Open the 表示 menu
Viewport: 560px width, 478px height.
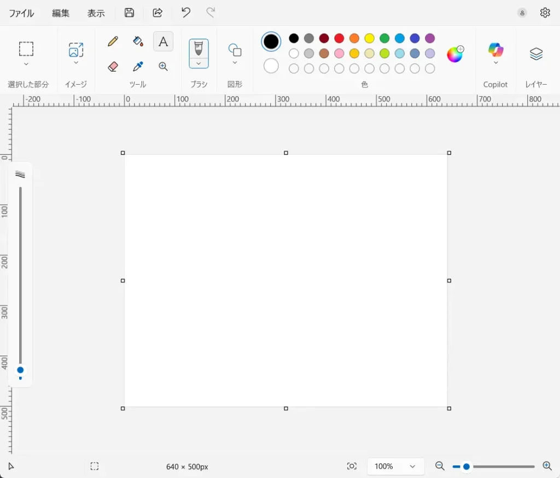[x=96, y=13]
